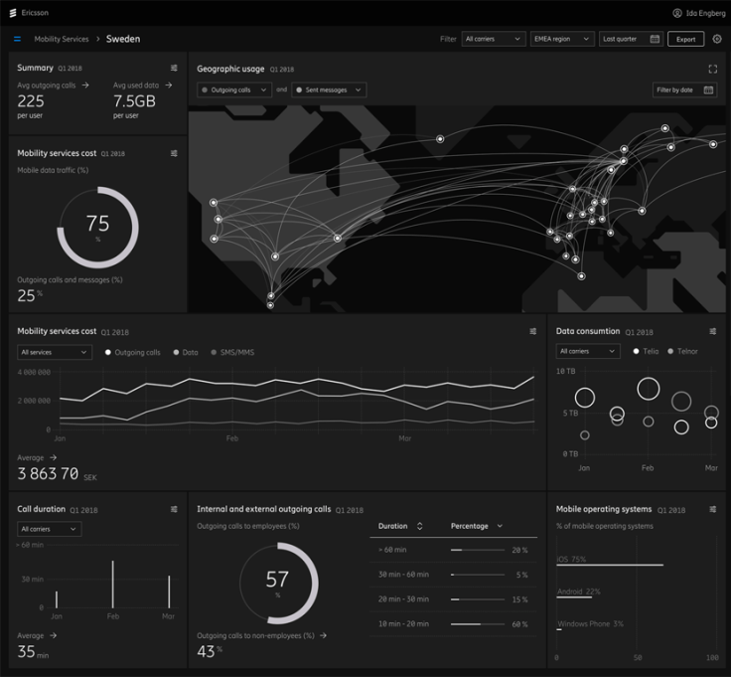The width and height of the screenshot is (731, 677).
Task: Open the hamburger navigation menu
Action: pos(17,39)
